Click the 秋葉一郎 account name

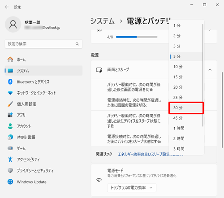[x=33, y=22]
